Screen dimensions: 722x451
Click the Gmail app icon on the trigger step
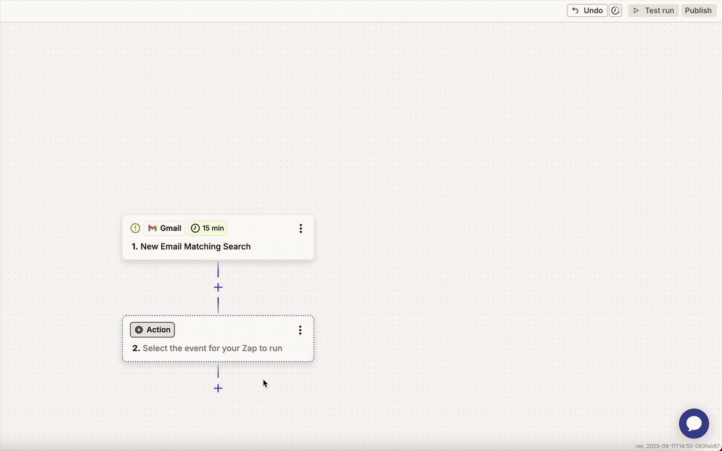click(152, 228)
